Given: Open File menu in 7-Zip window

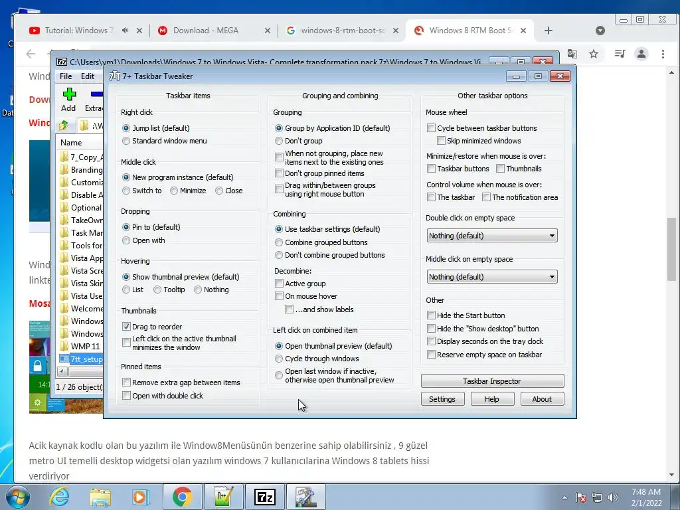Looking at the screenshot, I should point(66,76).
